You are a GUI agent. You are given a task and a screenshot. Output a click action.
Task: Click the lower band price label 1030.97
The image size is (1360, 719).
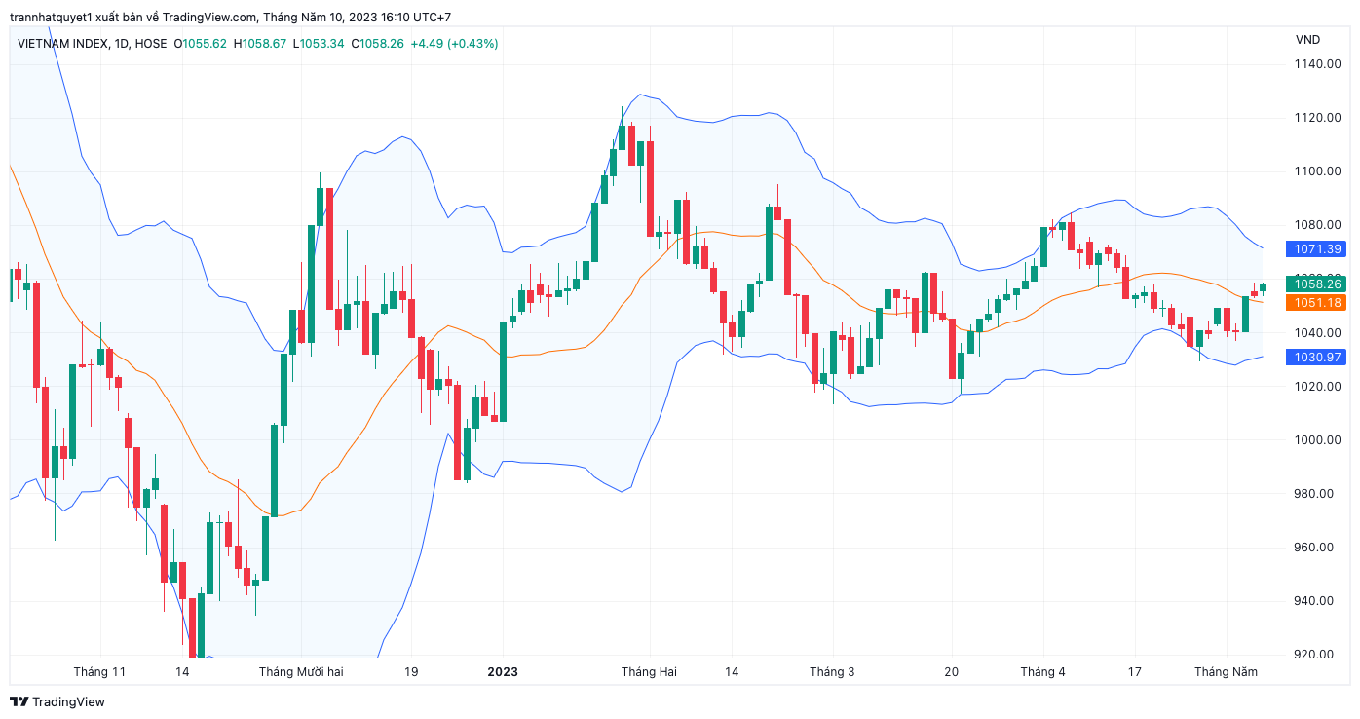(1318, 358)
